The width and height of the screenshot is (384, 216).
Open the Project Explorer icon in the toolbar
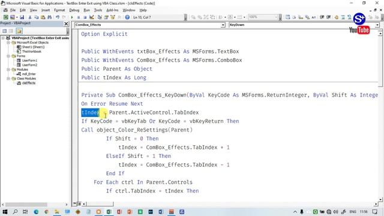click(x=100, y=17)
